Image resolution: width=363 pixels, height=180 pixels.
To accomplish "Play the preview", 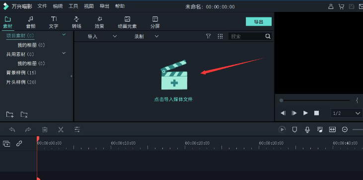I will pos(305,113).
